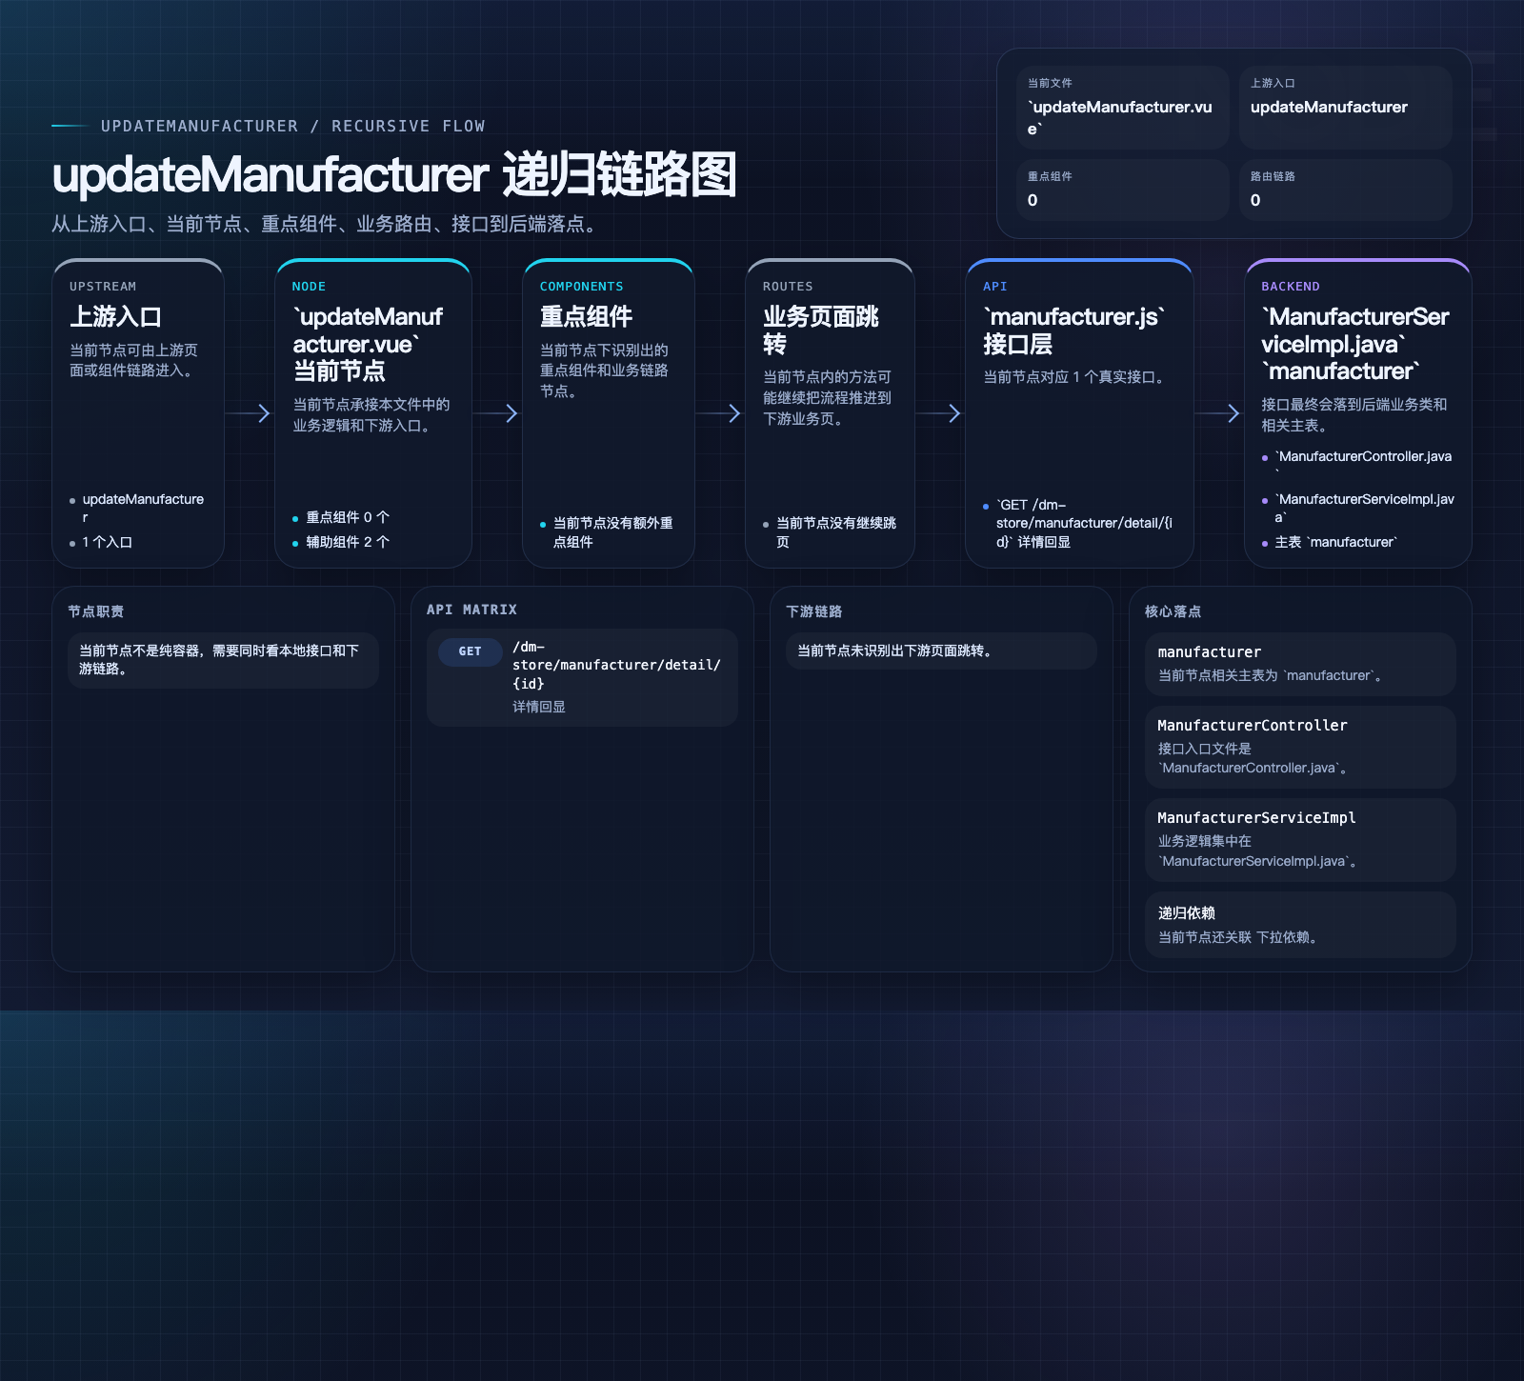1524x1381 pixels.
Task: Click the 下游链路 panel title
Action: [x=814, y=611]
